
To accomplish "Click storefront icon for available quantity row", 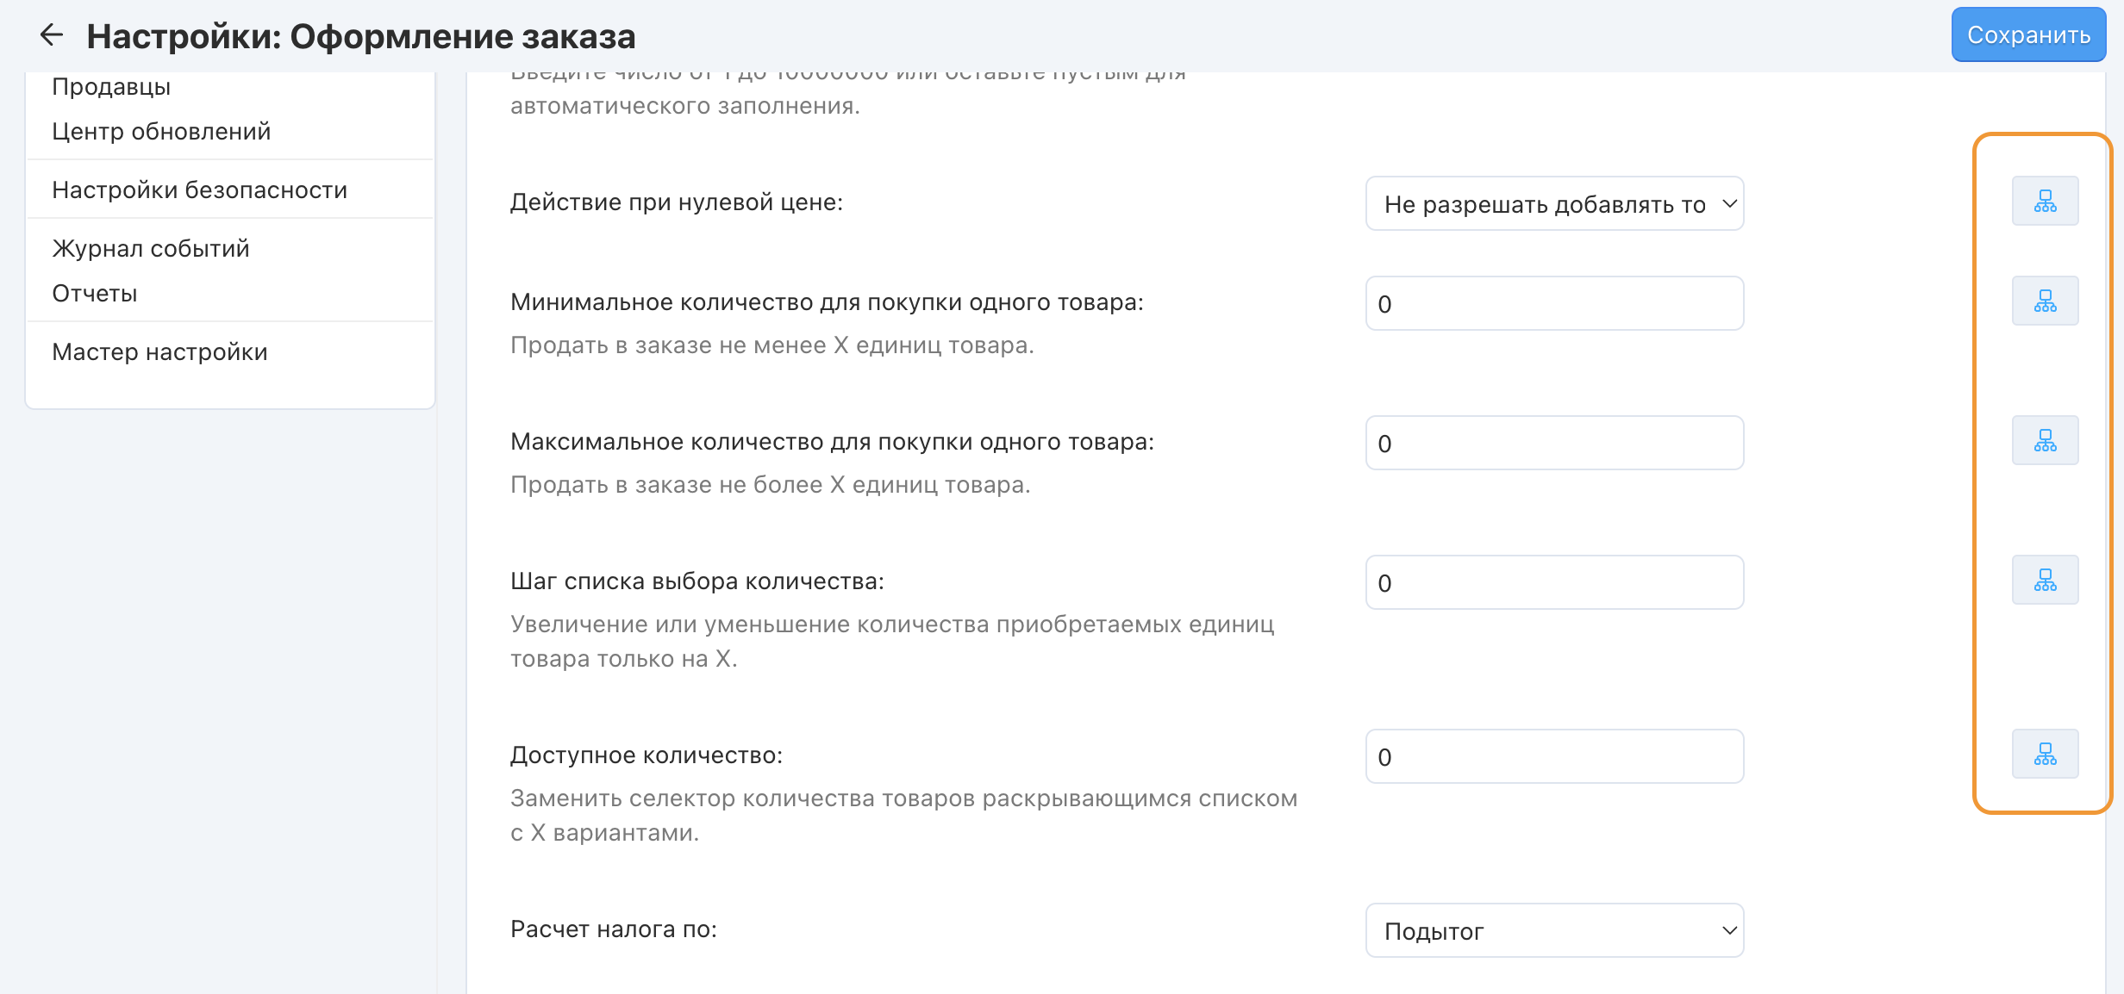I will pos(2045,755).
